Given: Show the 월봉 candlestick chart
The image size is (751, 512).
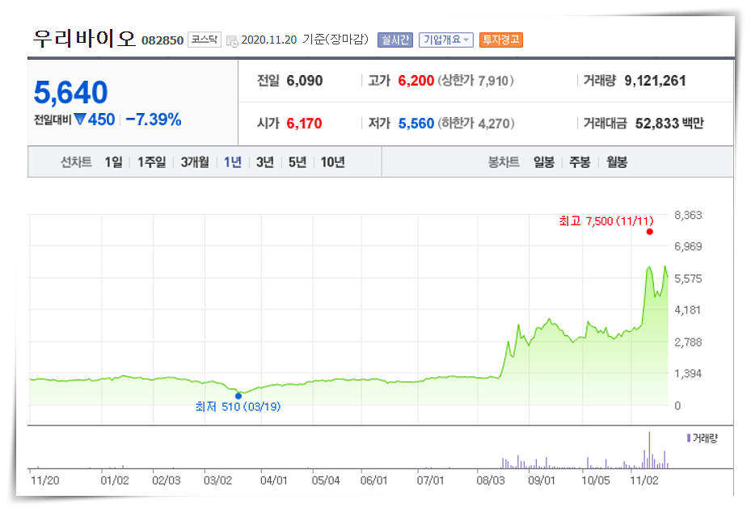Looking at the screenshot, I should (617, 162).
